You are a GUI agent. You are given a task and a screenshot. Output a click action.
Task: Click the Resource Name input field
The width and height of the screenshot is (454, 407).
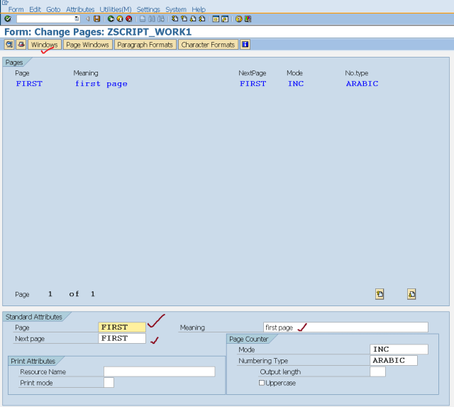(159, 371)
